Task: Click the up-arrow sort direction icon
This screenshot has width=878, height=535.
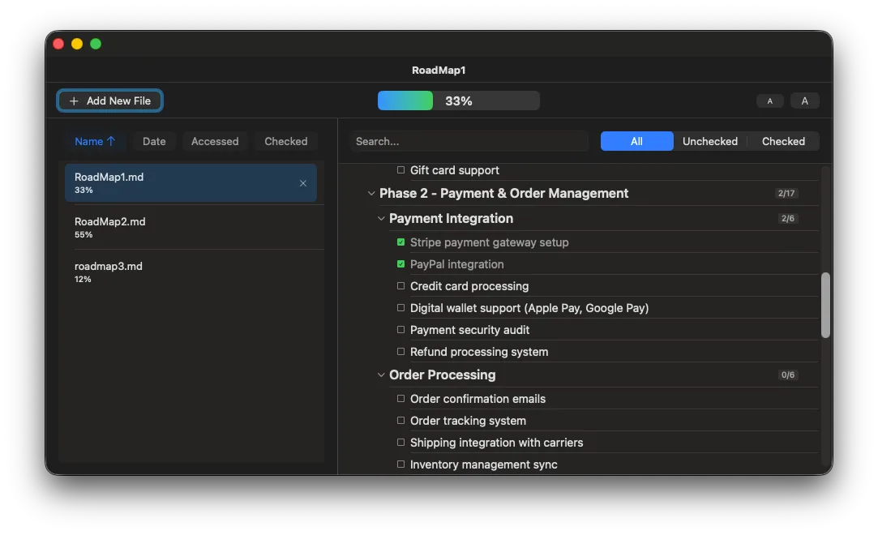Action: pyautogui.click(x=111, y=141)
